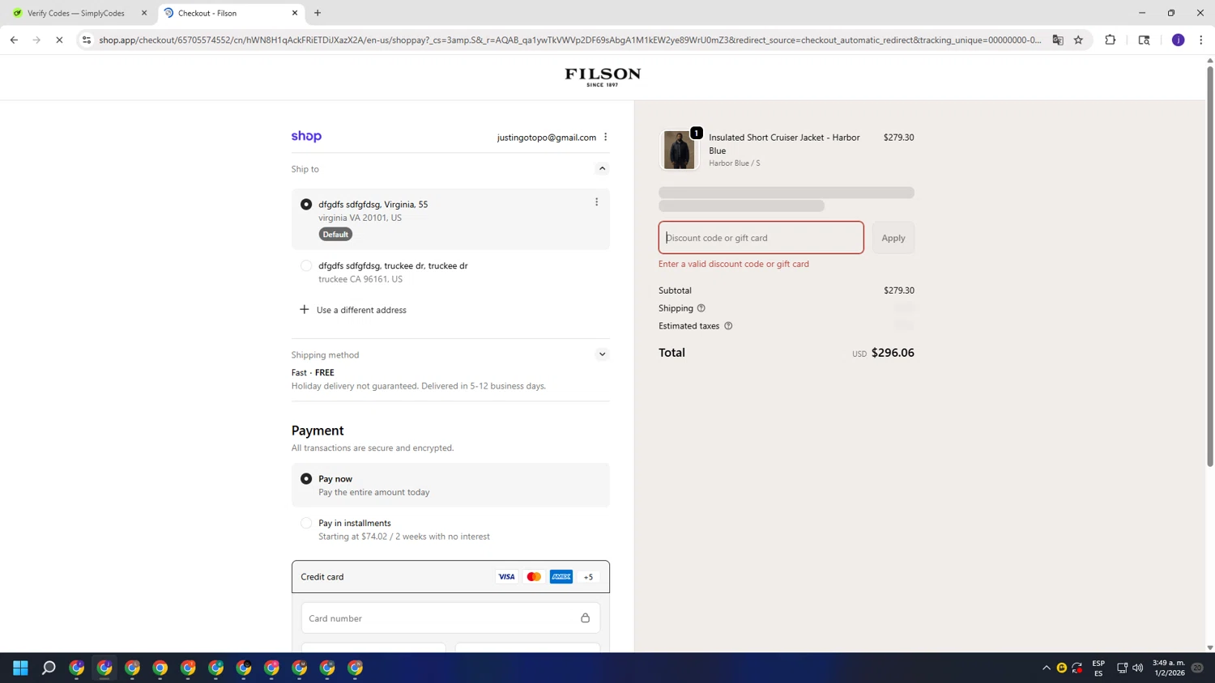The width and height of the screenshot is (1215, 683).
Task: Click the Card number field
Action: [x=450, y=618]
